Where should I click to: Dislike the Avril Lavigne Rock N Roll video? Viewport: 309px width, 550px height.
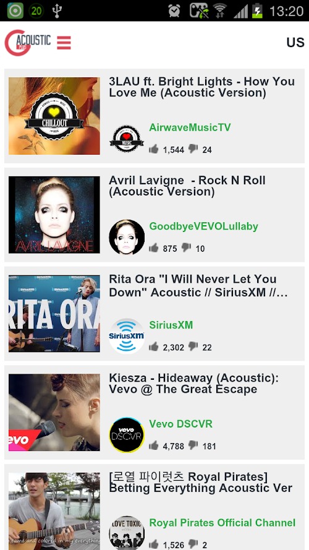pyautogui.click(x=187, y=247)
